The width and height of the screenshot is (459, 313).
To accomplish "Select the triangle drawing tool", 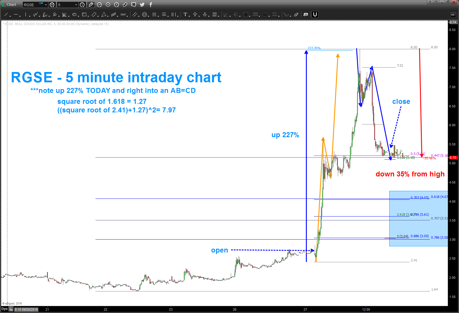I will click(x=104, y=14).
